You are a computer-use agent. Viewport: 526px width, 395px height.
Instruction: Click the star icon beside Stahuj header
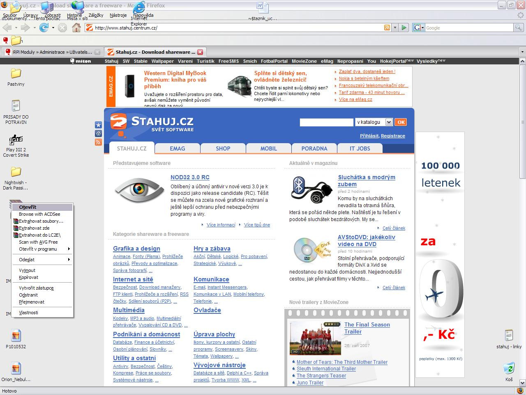tap(98, 125)
